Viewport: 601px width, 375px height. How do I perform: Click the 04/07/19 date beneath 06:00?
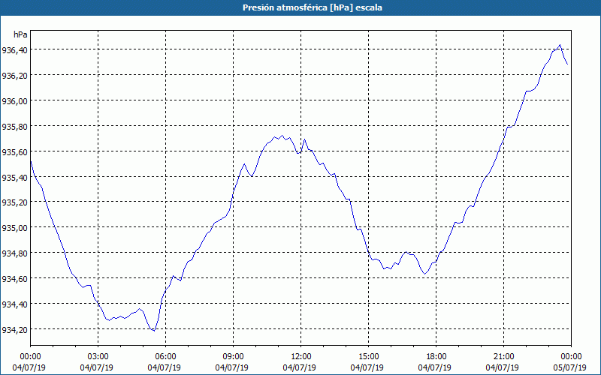164,367
